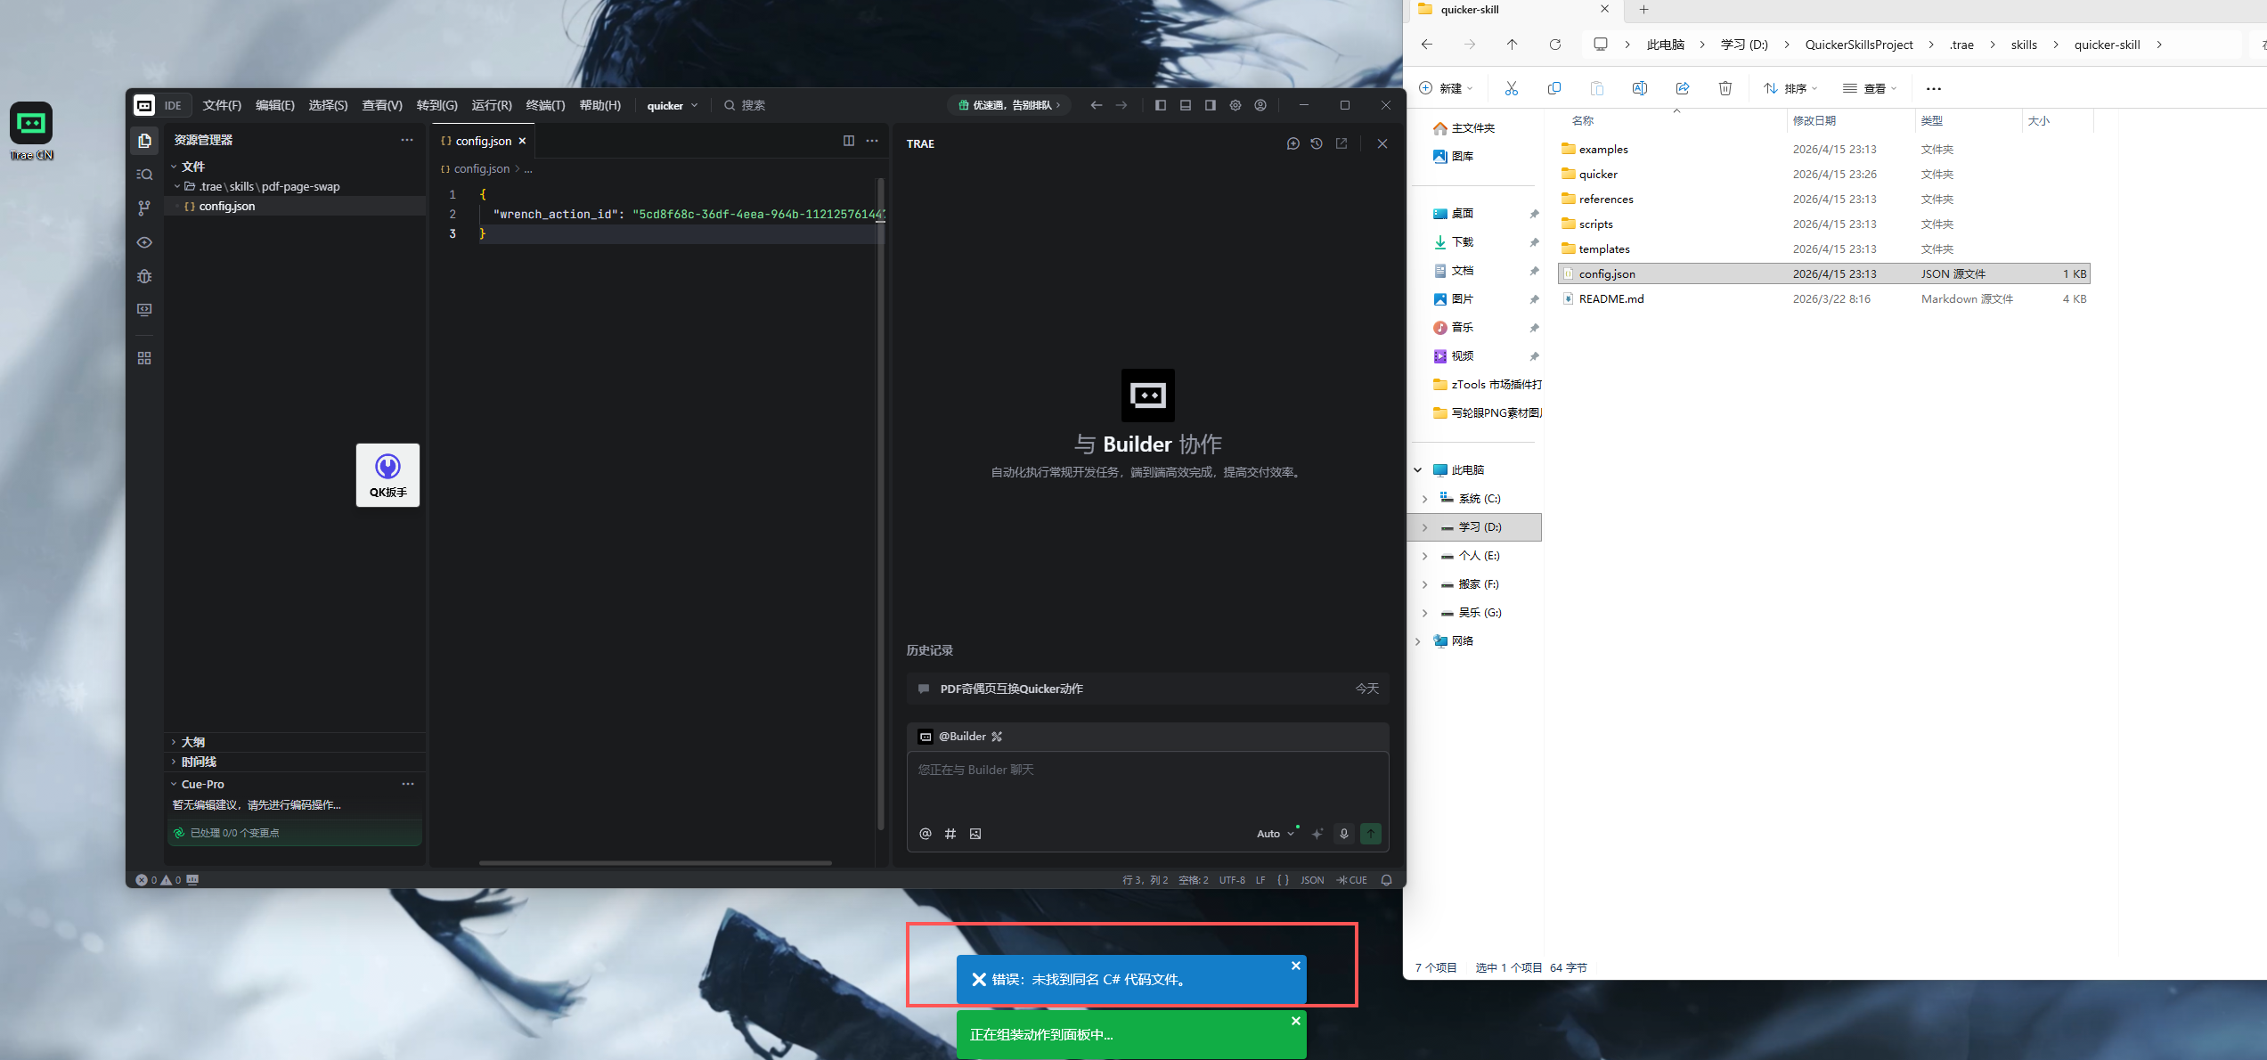Click the image attach icon in the chat box
Image resolution: width=2267 pixels, height=1060 pixels.
click(975, 834)
